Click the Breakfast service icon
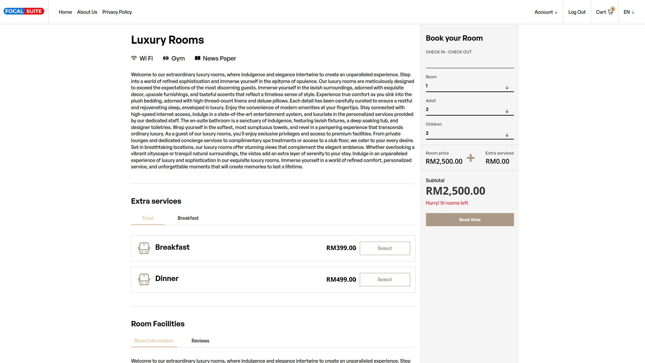 pos(144,248)
